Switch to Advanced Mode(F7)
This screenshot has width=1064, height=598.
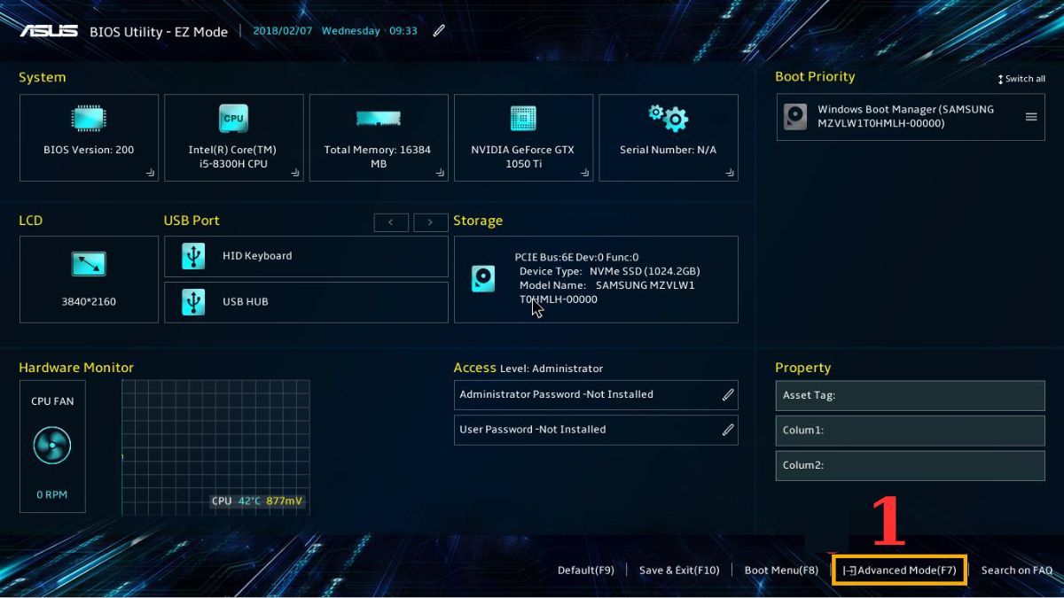pyautogui.click(x=900, y=571)
